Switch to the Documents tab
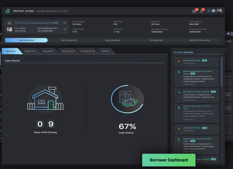Screen dimensions: 233x169 [x=48, y=51]
